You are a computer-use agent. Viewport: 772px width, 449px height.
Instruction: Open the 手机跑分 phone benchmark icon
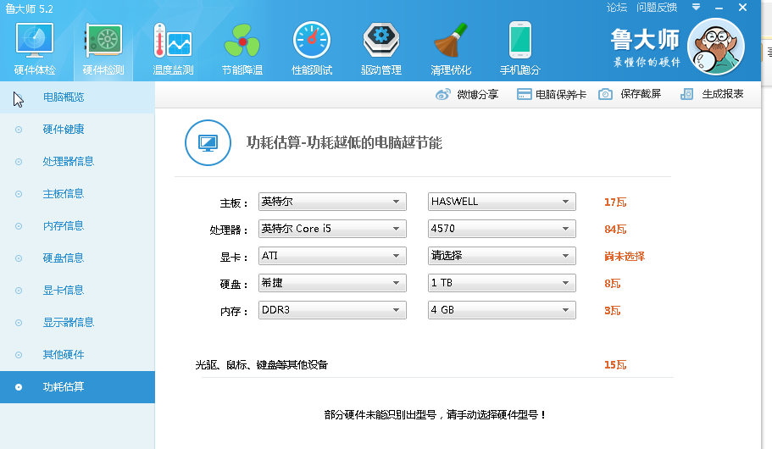(x=519, y=42)
